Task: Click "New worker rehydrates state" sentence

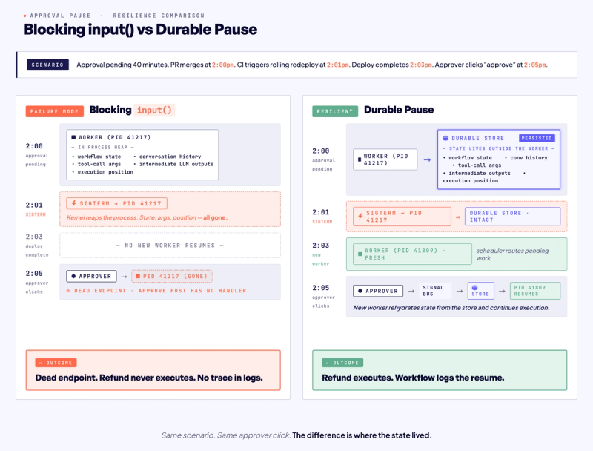Action: 451,308
